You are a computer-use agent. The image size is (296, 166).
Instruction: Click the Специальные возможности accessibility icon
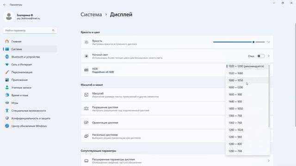point(7,111)
